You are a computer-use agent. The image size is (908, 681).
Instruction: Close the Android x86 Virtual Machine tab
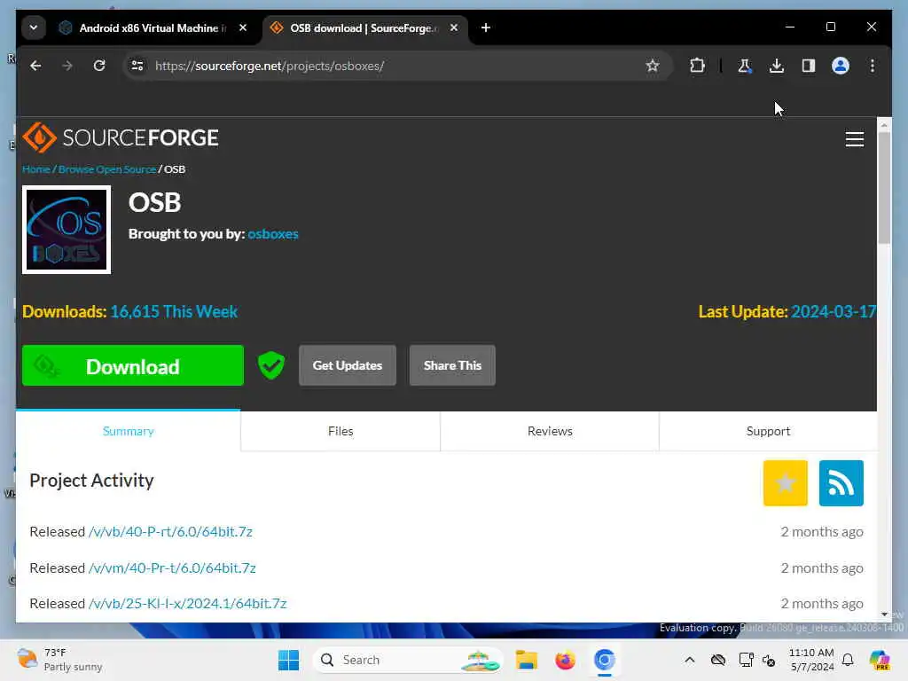tap(243, 27)
